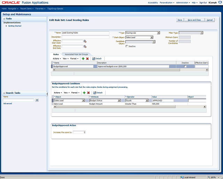Image resolution: width=223 pixels, height=179 pixels.
Task: Open the Administration menu
Action: point(183,2)
